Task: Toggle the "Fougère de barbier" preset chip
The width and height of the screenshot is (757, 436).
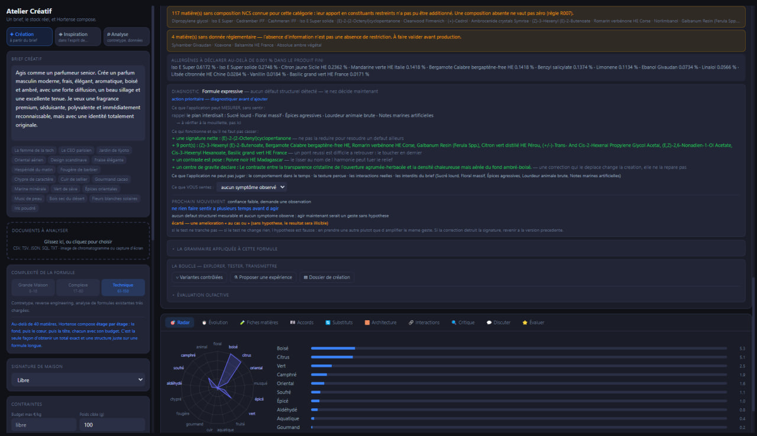Action: (79, 170)
